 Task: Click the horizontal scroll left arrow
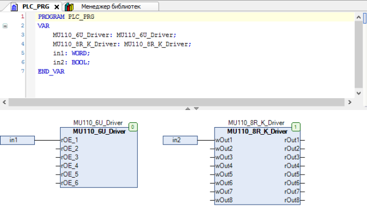[x=4, y=102]
